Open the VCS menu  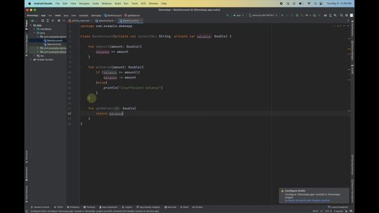coord(143,4)
